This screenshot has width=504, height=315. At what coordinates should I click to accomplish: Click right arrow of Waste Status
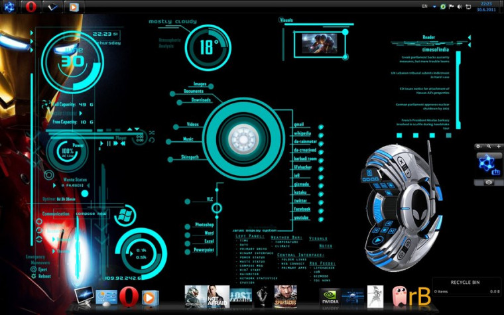(x=88, y=186)
